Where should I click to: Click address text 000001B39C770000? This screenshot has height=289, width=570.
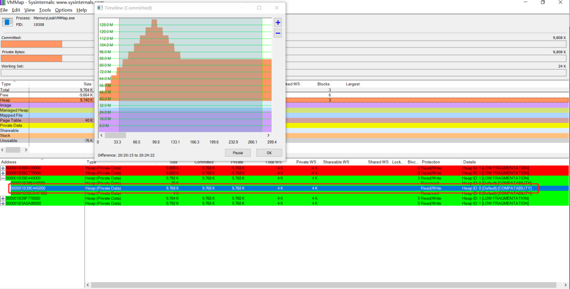point(23,173)
